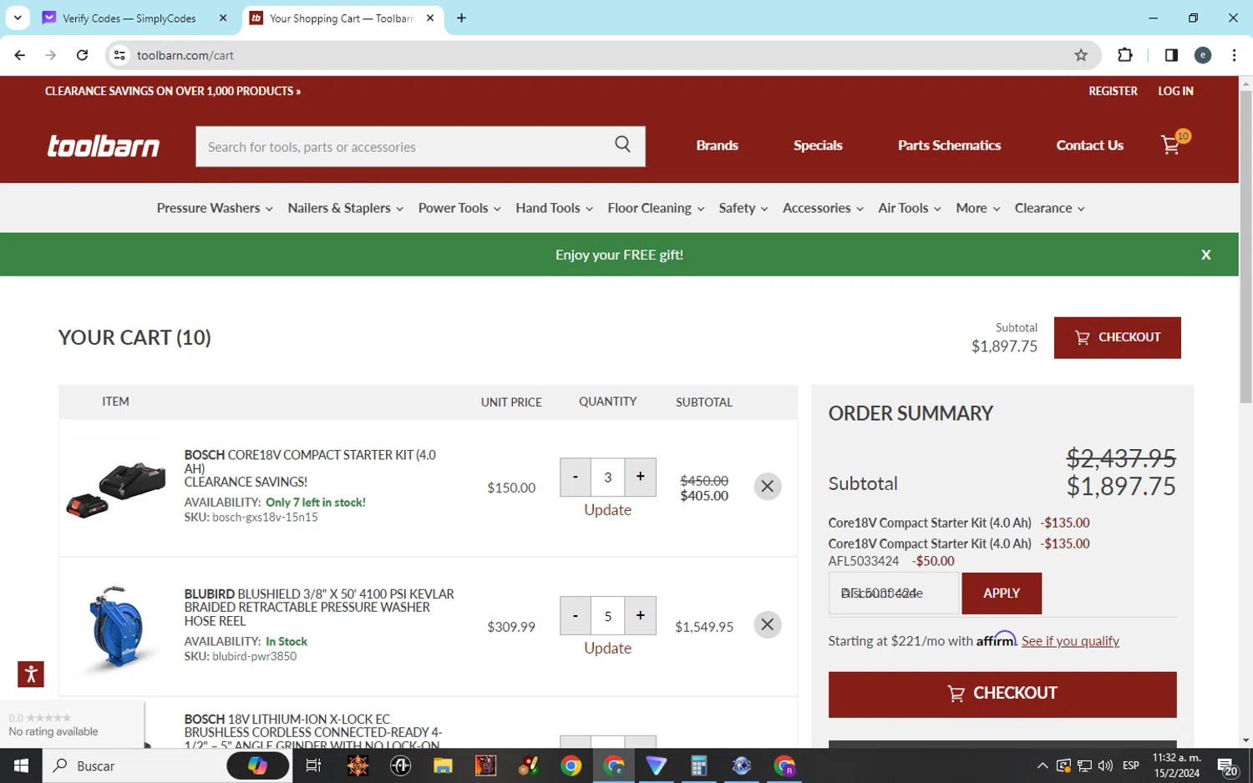
Task: Expand the Safety menu
Action: coord(743,208)
